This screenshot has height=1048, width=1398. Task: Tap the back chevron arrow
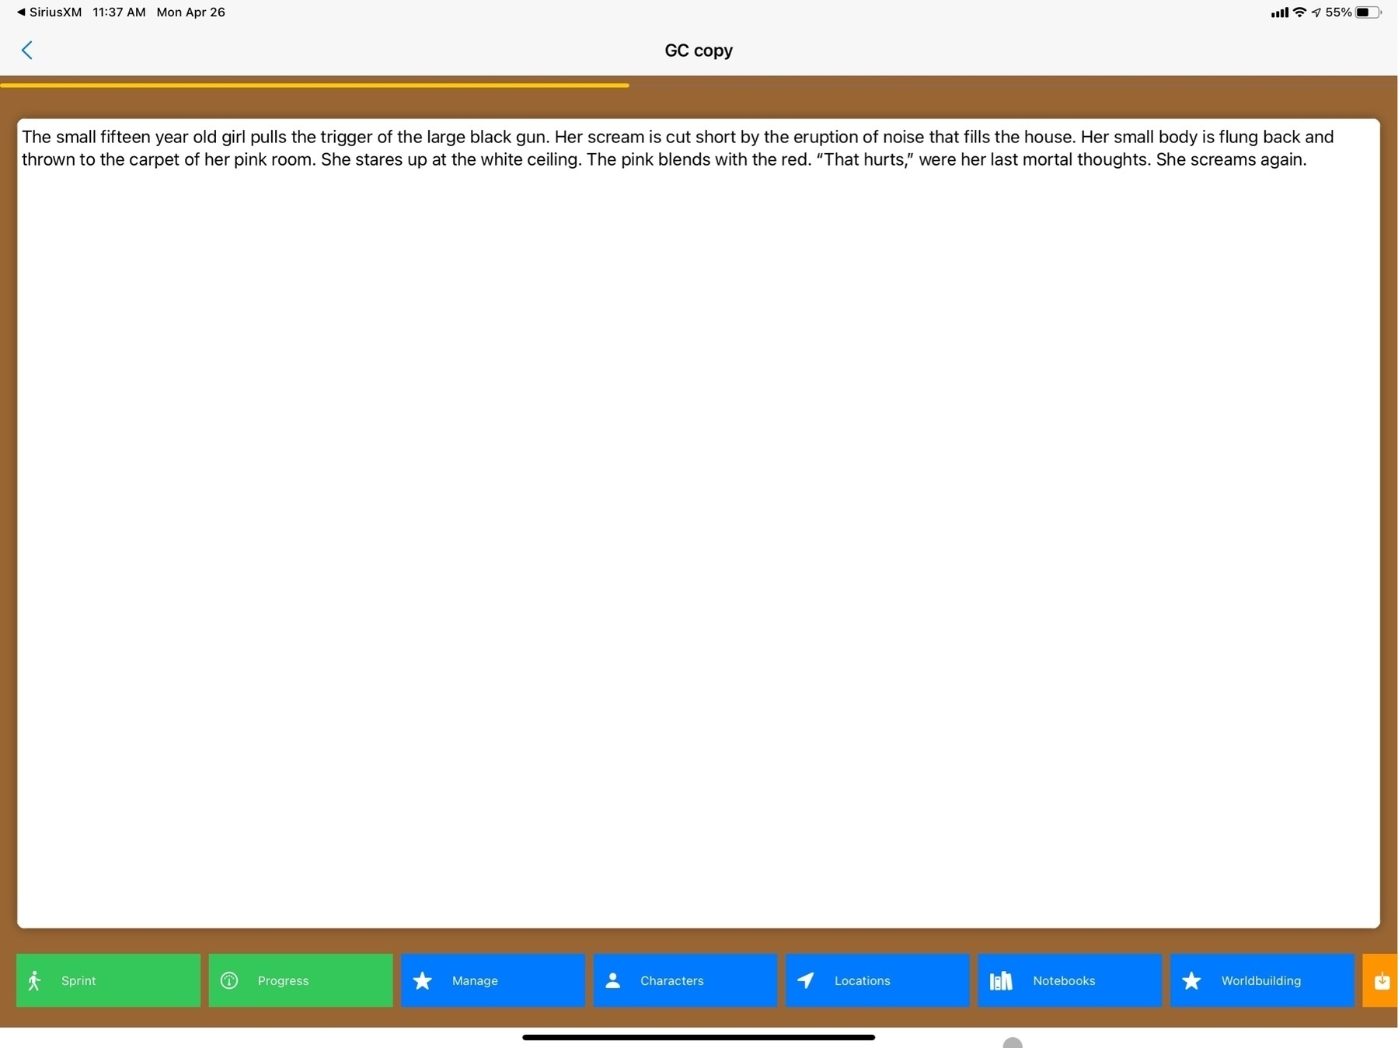[27, 51]
